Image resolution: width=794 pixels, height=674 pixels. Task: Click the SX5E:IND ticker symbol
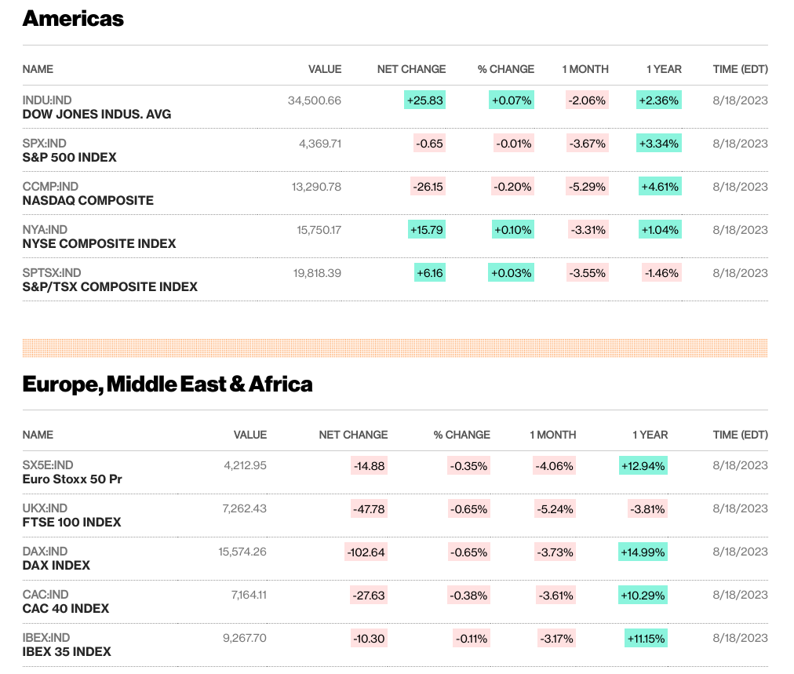point(48,465)
